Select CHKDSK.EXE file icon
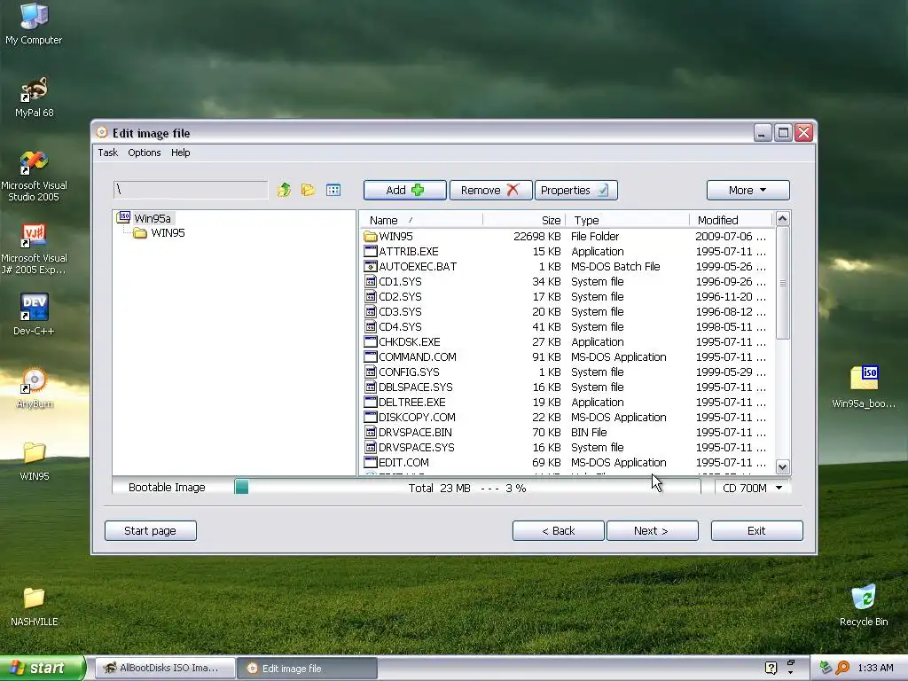This screenshot has width=908, height=681. [371, 341]
